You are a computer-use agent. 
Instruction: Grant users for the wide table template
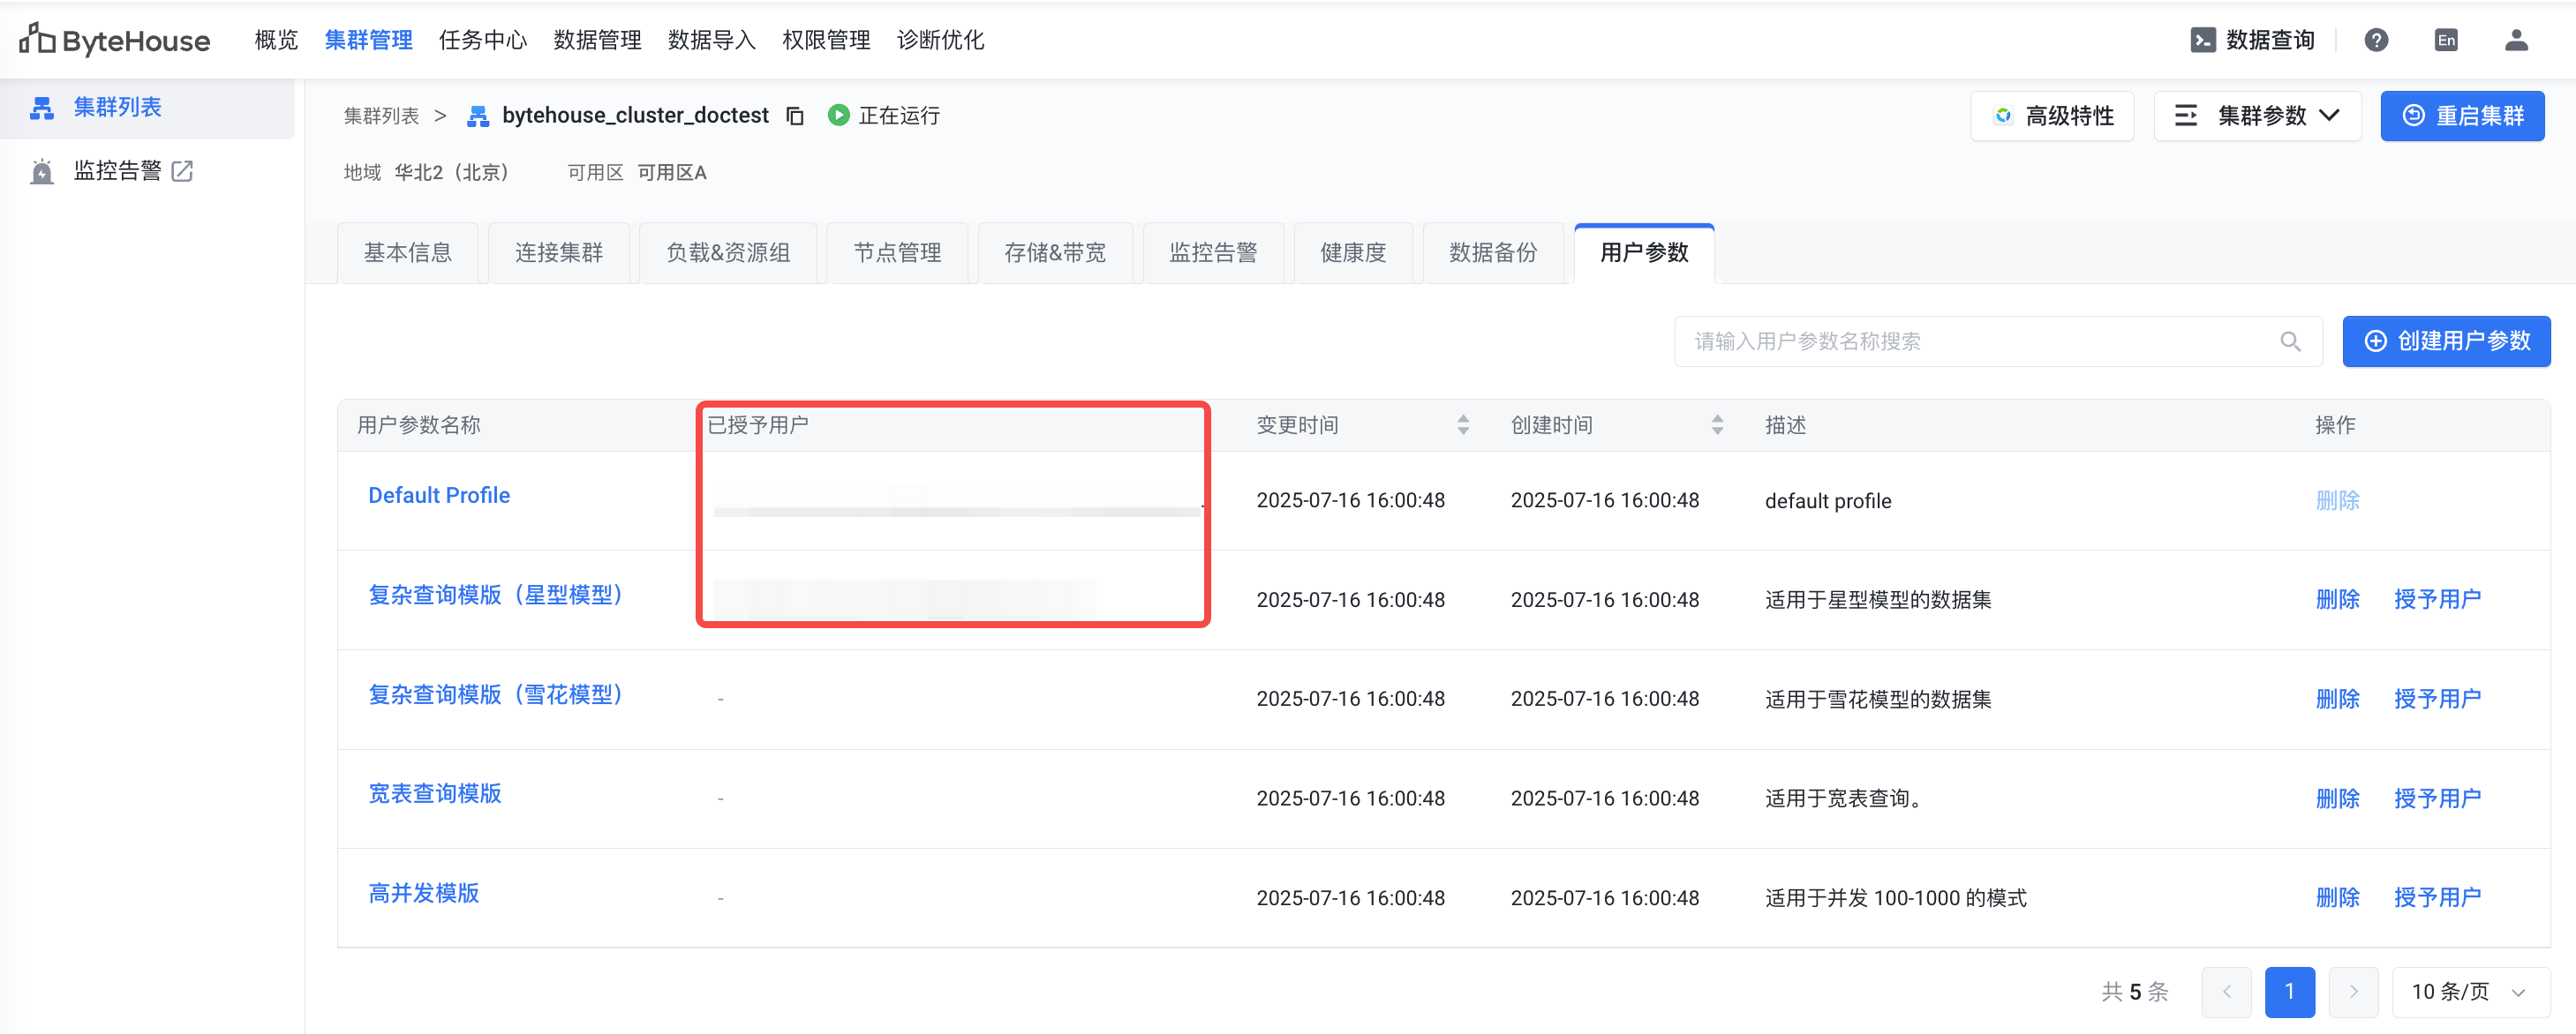pyautogui.click(x=2437, y=798)
